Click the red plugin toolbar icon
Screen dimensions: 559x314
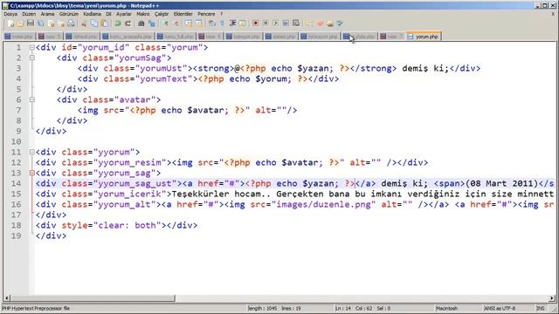click(x=320, y=24)
